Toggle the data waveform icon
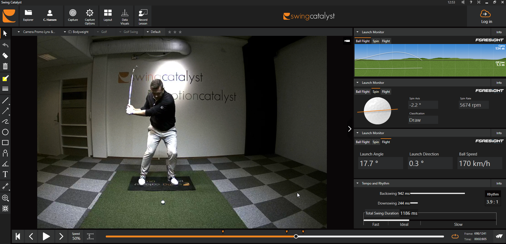Viewport: 506px width, 244px height. pos(499,236)
